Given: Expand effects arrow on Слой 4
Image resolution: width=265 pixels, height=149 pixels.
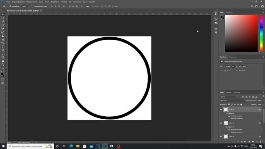Looking at the screenshot, I should [x=262, y=137].
